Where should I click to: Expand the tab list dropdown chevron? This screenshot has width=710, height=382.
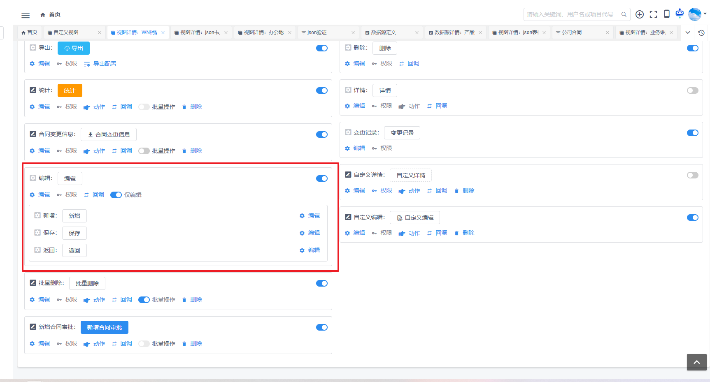[687, 32]
